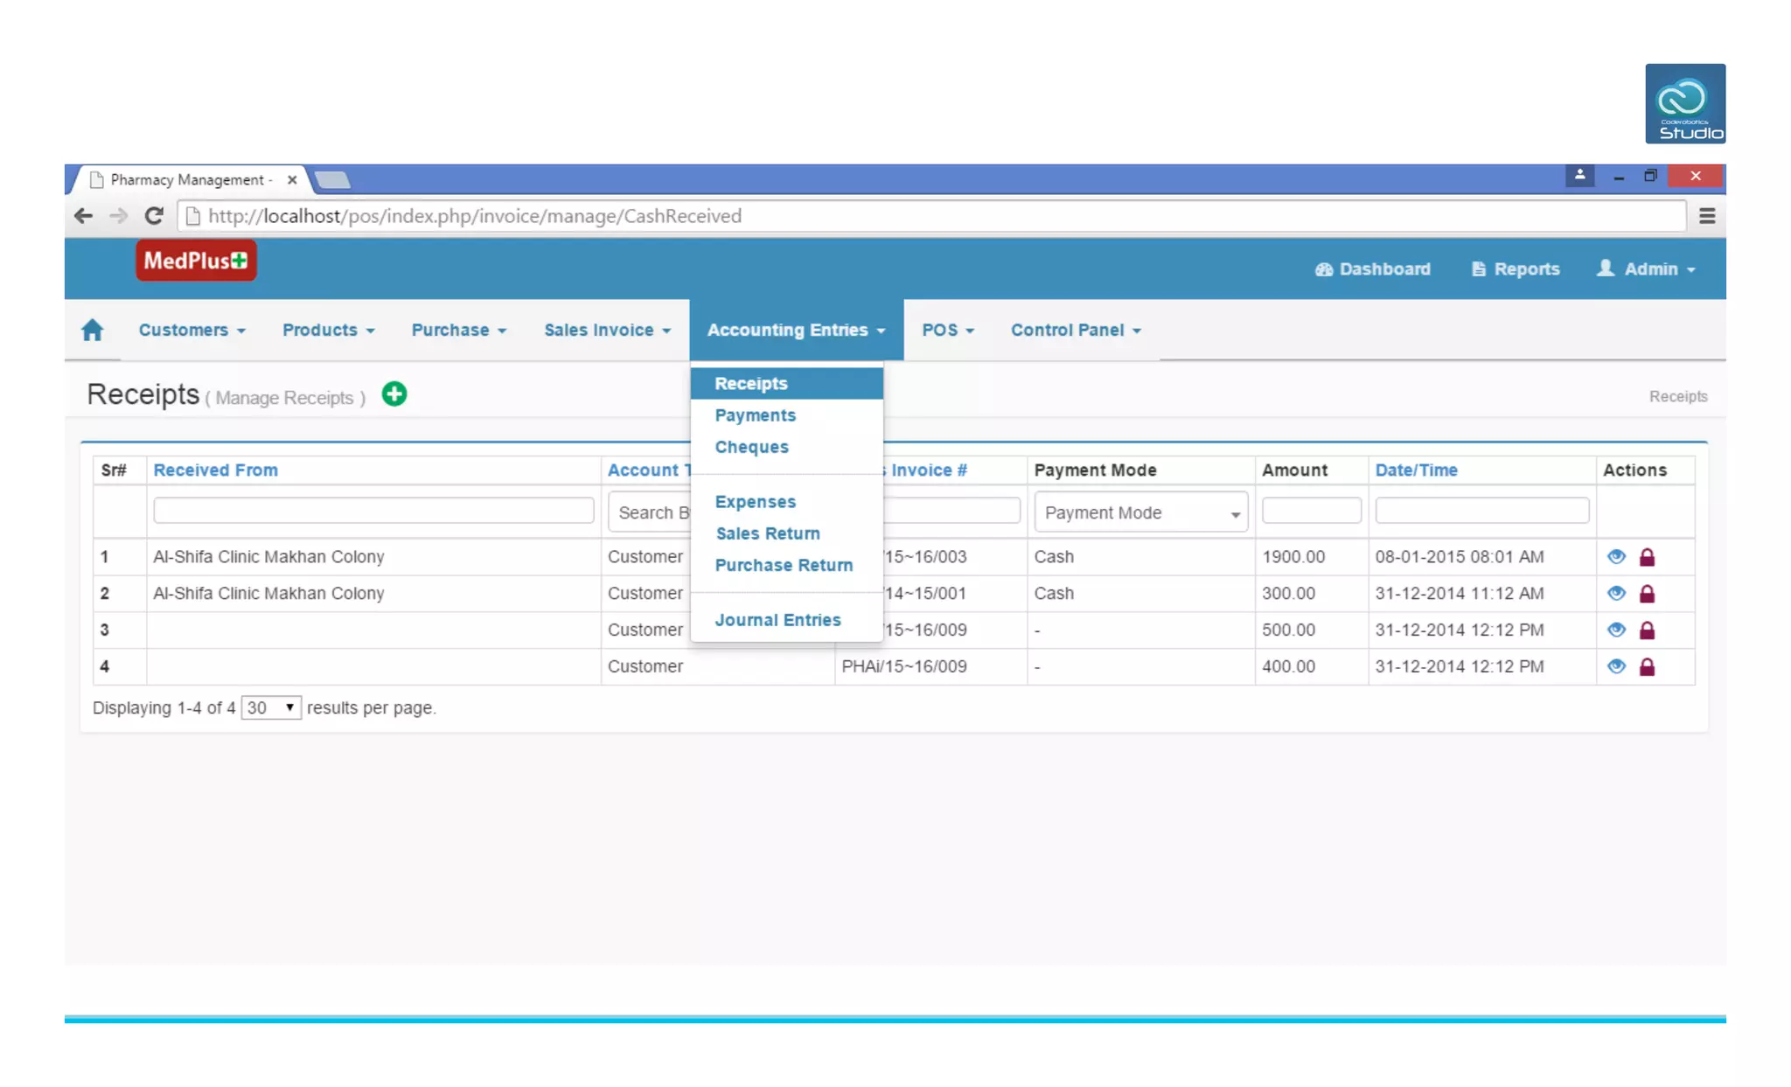Go to home via house icon
Image resolution: width=1791 pixels, height=1087 pixels.
[92, 330]
